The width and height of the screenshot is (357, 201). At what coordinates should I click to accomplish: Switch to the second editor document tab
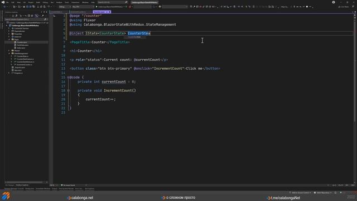(81, 12)
